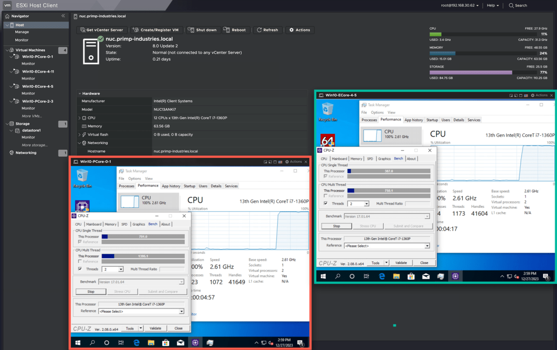Open the Help menu in top bar
Viewport: 557px width, 350px height.
pyautogui.click(x=493, y=5)
